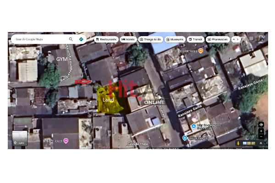Show your location with target icon
The height and width of the screenshot is (183, 275).
tap(261, 124)
